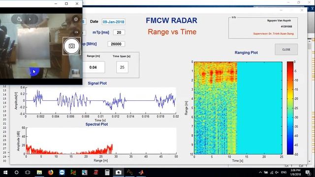Click on the Spectral Plot graph
Image resolution: width=315 pixels, height=177 pixels.
(101, 141)
